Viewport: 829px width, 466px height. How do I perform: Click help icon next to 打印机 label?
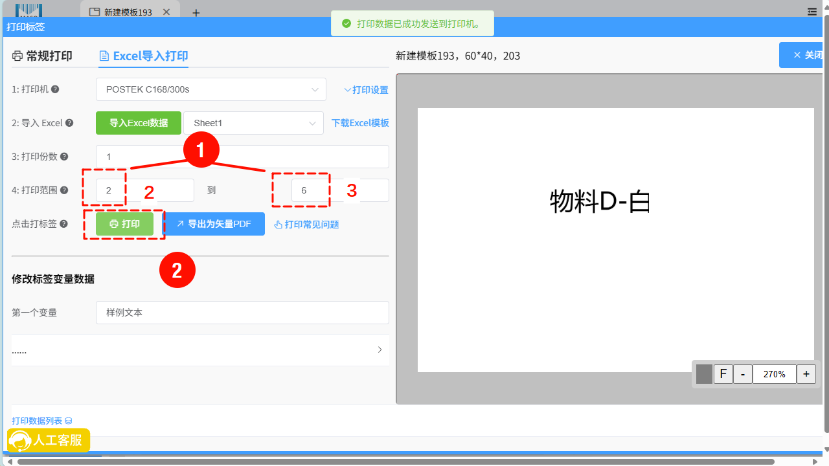tap(55, 89)
